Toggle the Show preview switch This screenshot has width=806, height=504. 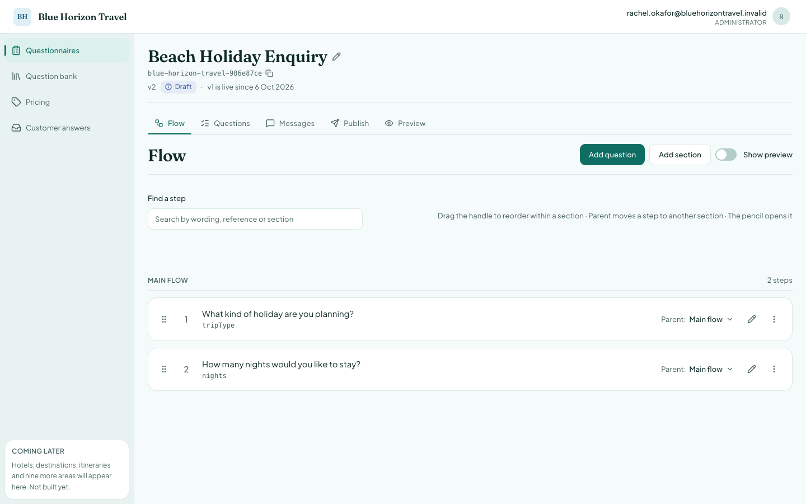tap(726, 155)
